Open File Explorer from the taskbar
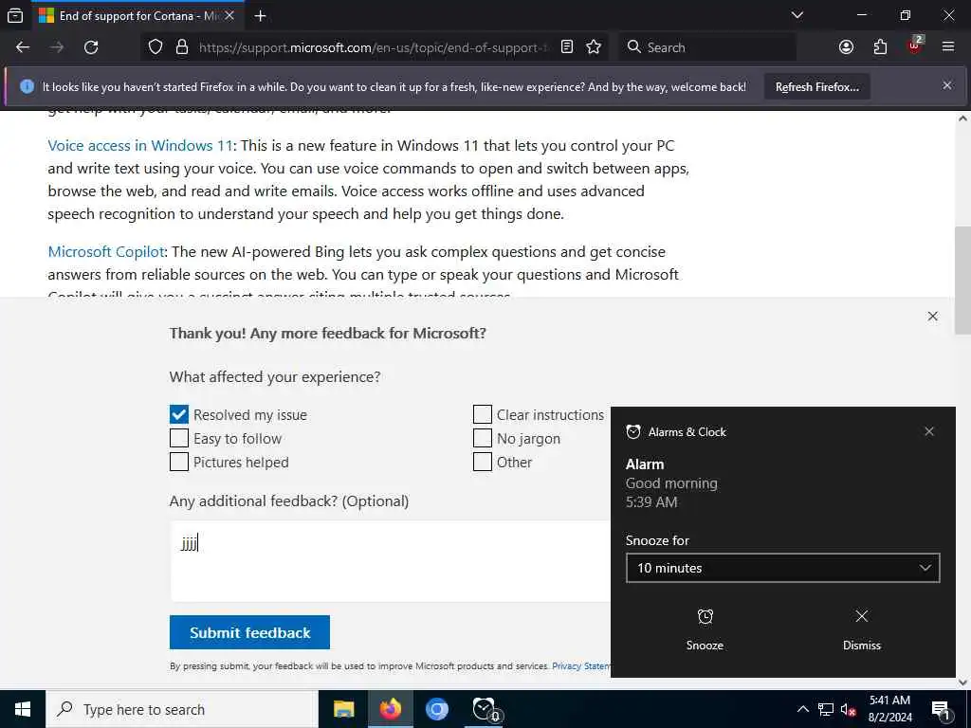The image size is (971, 728). [x=343, y=709]
